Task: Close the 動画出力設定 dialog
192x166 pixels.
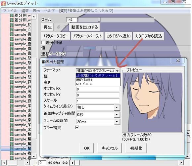Action: pyautogui.click(x=178, y=60)
